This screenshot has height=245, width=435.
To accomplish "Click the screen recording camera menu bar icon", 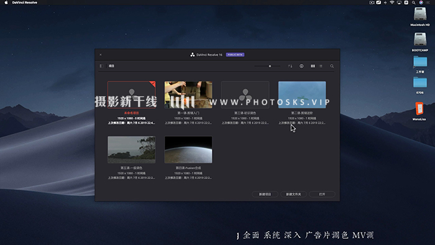I will point(372,2).
